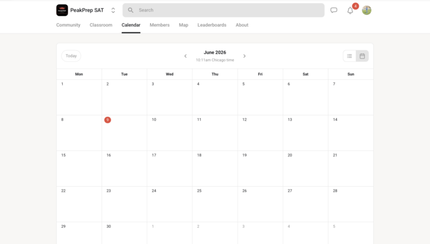Screen dimensions: 430x244
Task: Switch to the Community tab
Action: 68,25
